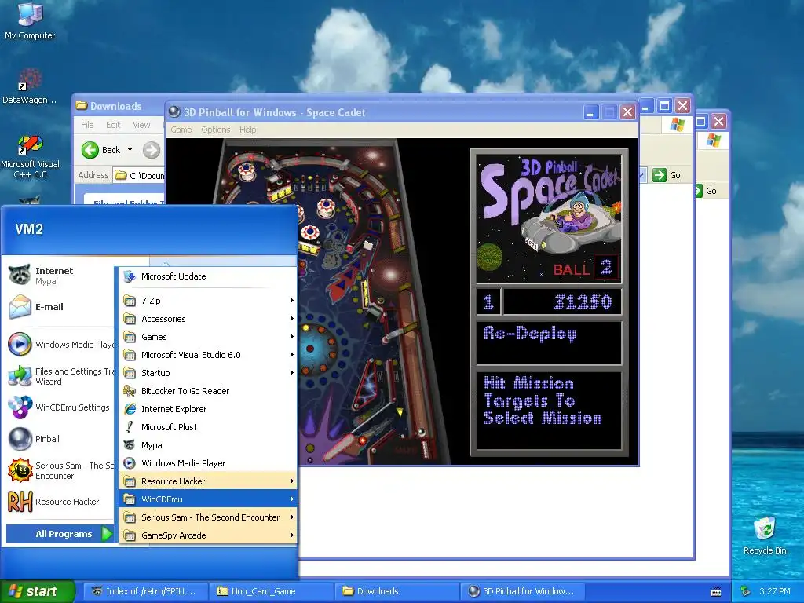Click the Back button in Downloads window

[101, 150]
